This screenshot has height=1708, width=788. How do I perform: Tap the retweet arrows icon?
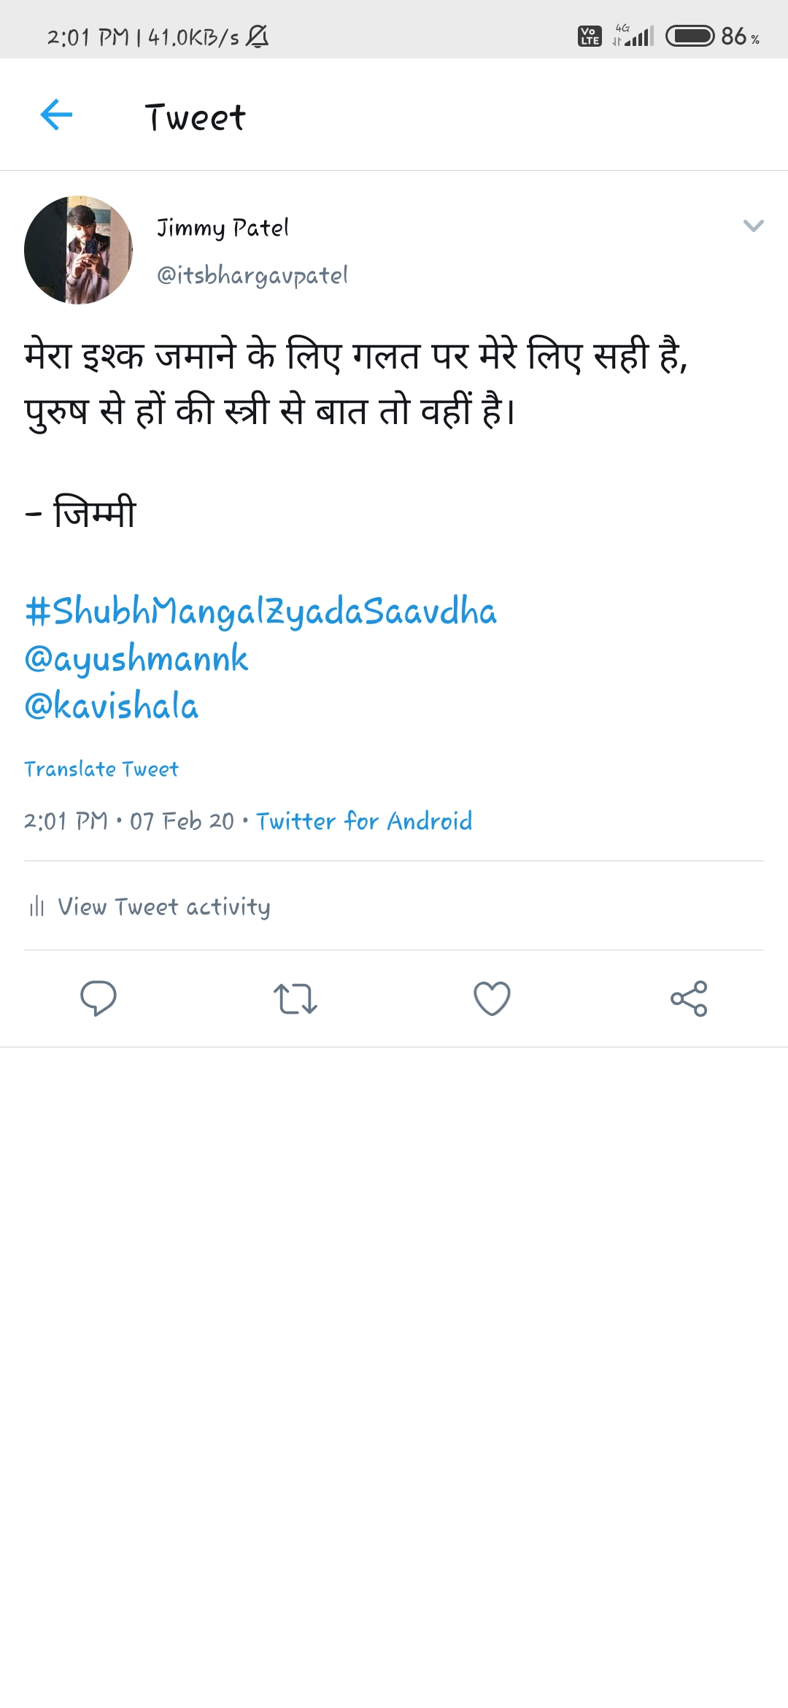[x=295, y=999]
